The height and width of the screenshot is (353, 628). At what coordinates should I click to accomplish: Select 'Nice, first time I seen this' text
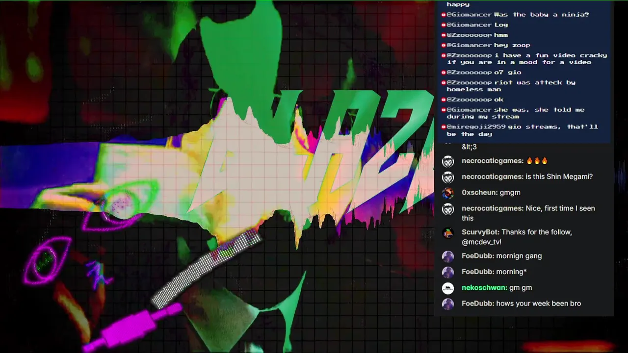pos(528,213)
